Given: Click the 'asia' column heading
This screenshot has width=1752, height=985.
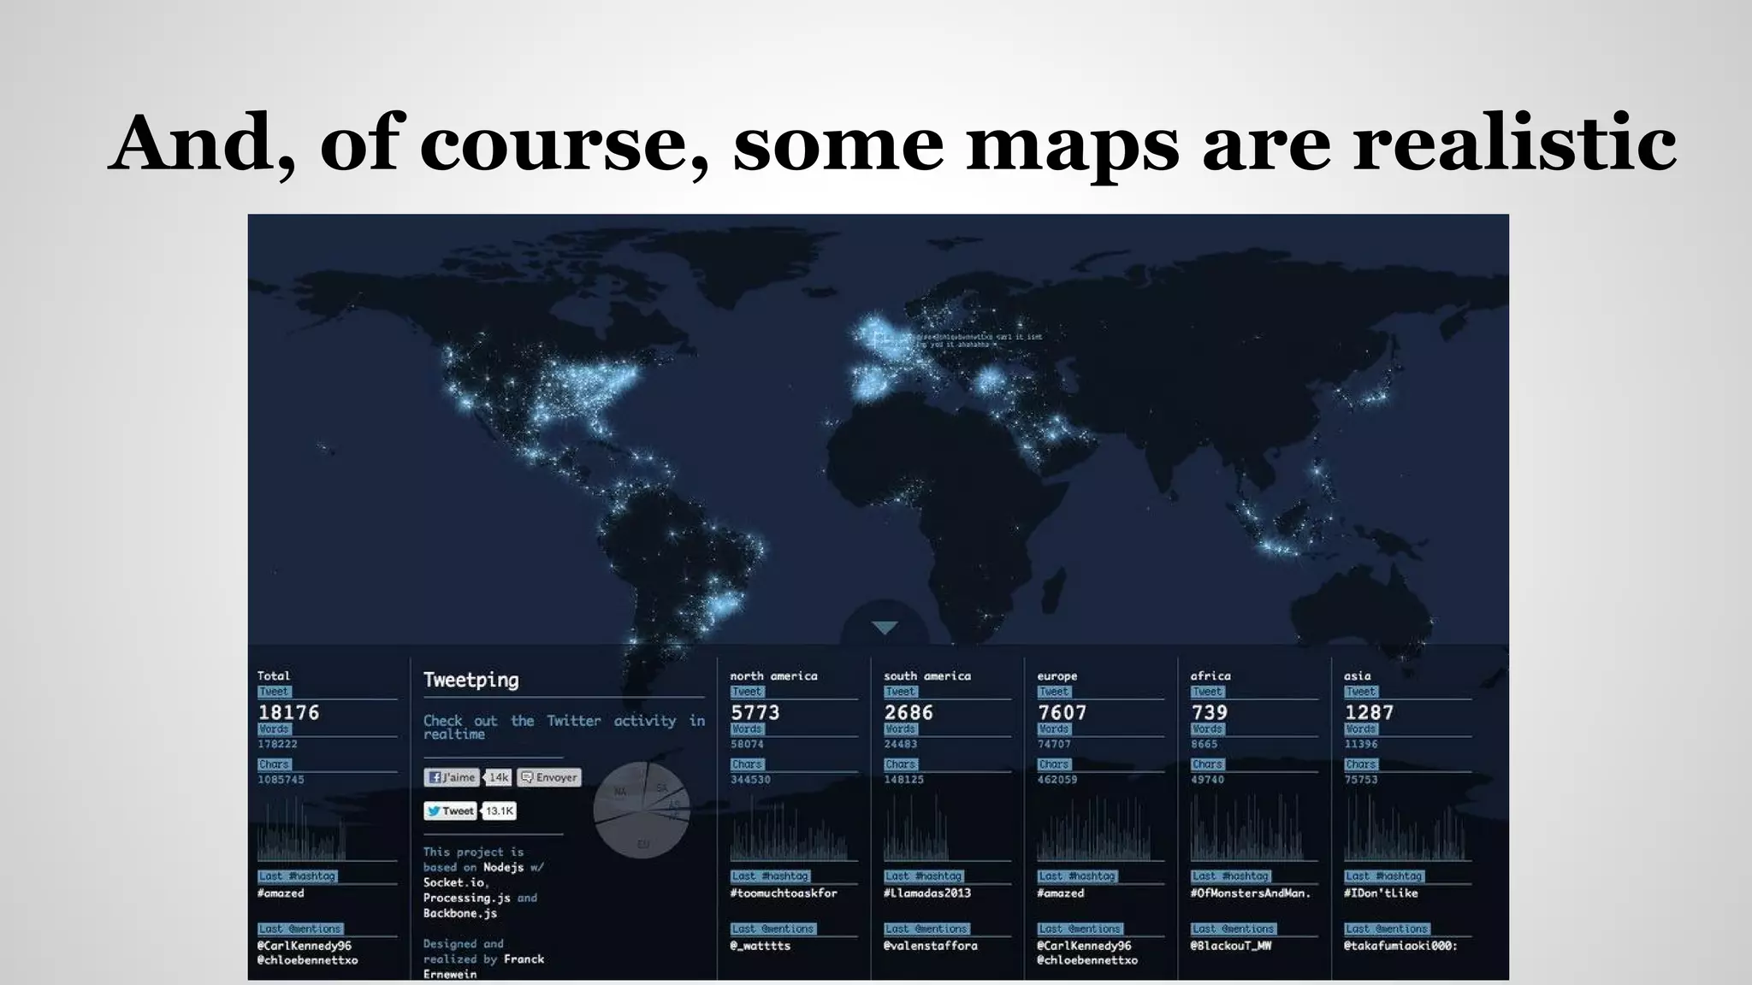Looking at the screenshot, I should point(1358,675).
